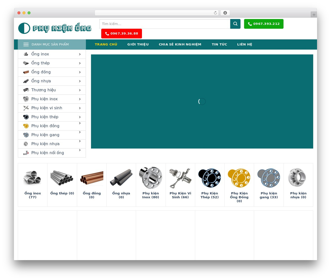The width and height of the screenshot is (331, 280).
Task: Open the Ống nhựa sidebar link
Action: [x=41, y=81]
